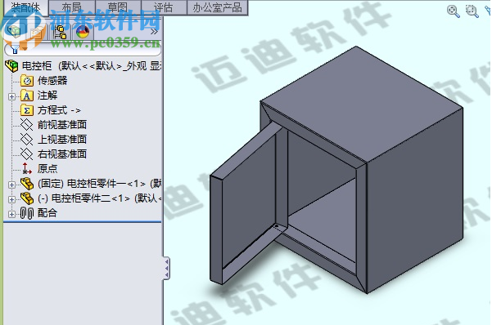Click the 原点 origin arrow icon

(x=27, y=168)
